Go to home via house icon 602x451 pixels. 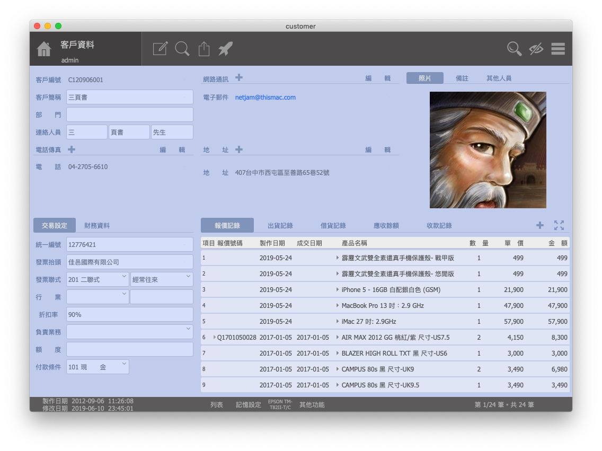(44, 49)
